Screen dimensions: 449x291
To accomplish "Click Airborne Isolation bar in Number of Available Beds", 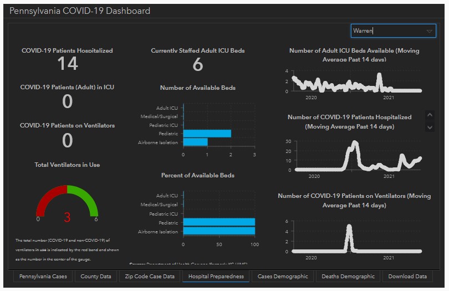I will pyautogui.click(x=195, y=142).
